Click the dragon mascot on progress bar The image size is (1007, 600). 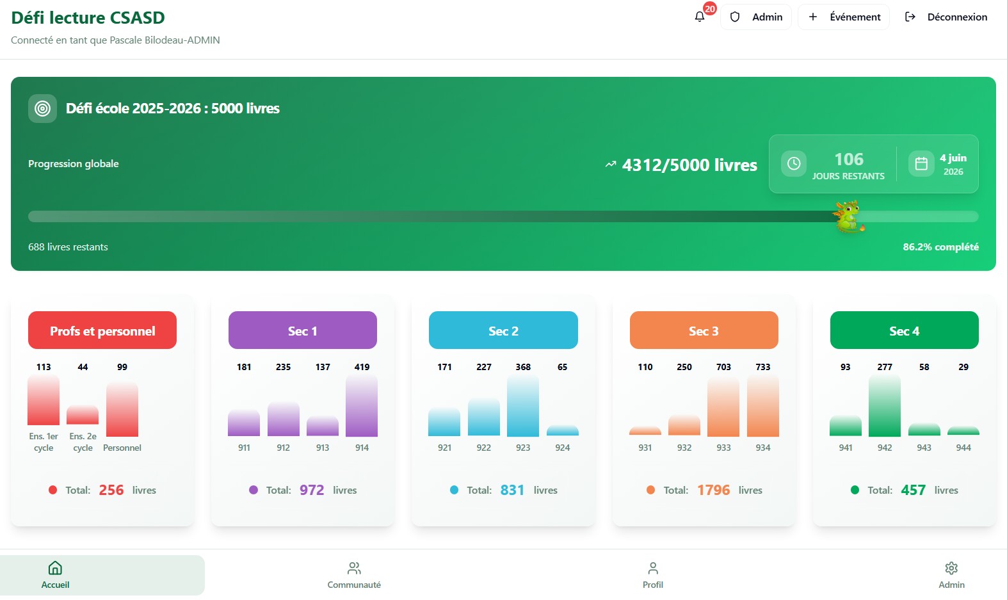848,216
